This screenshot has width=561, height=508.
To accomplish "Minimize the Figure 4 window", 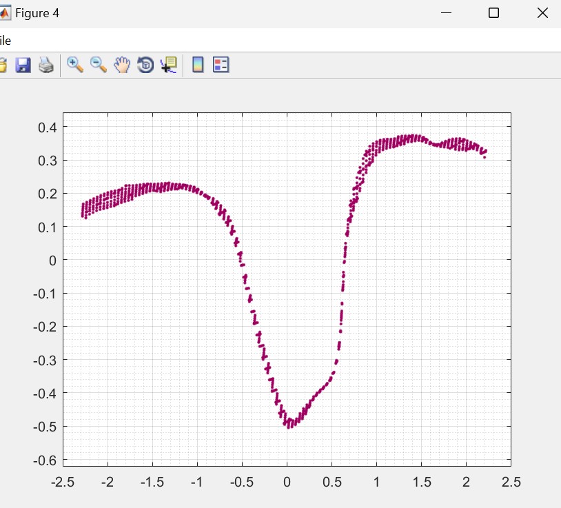I will click(x=447, y=13).
